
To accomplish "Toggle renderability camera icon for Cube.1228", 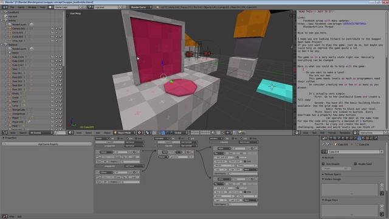I will click(x=60, y=61).
